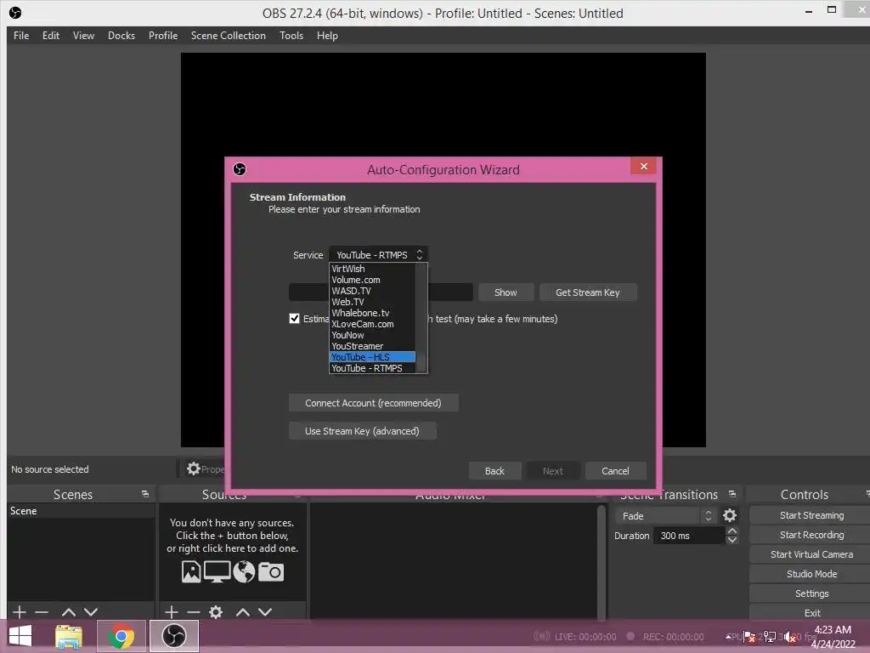
Task: Click the Properties gear in source bar
Action: coord(193,468)
